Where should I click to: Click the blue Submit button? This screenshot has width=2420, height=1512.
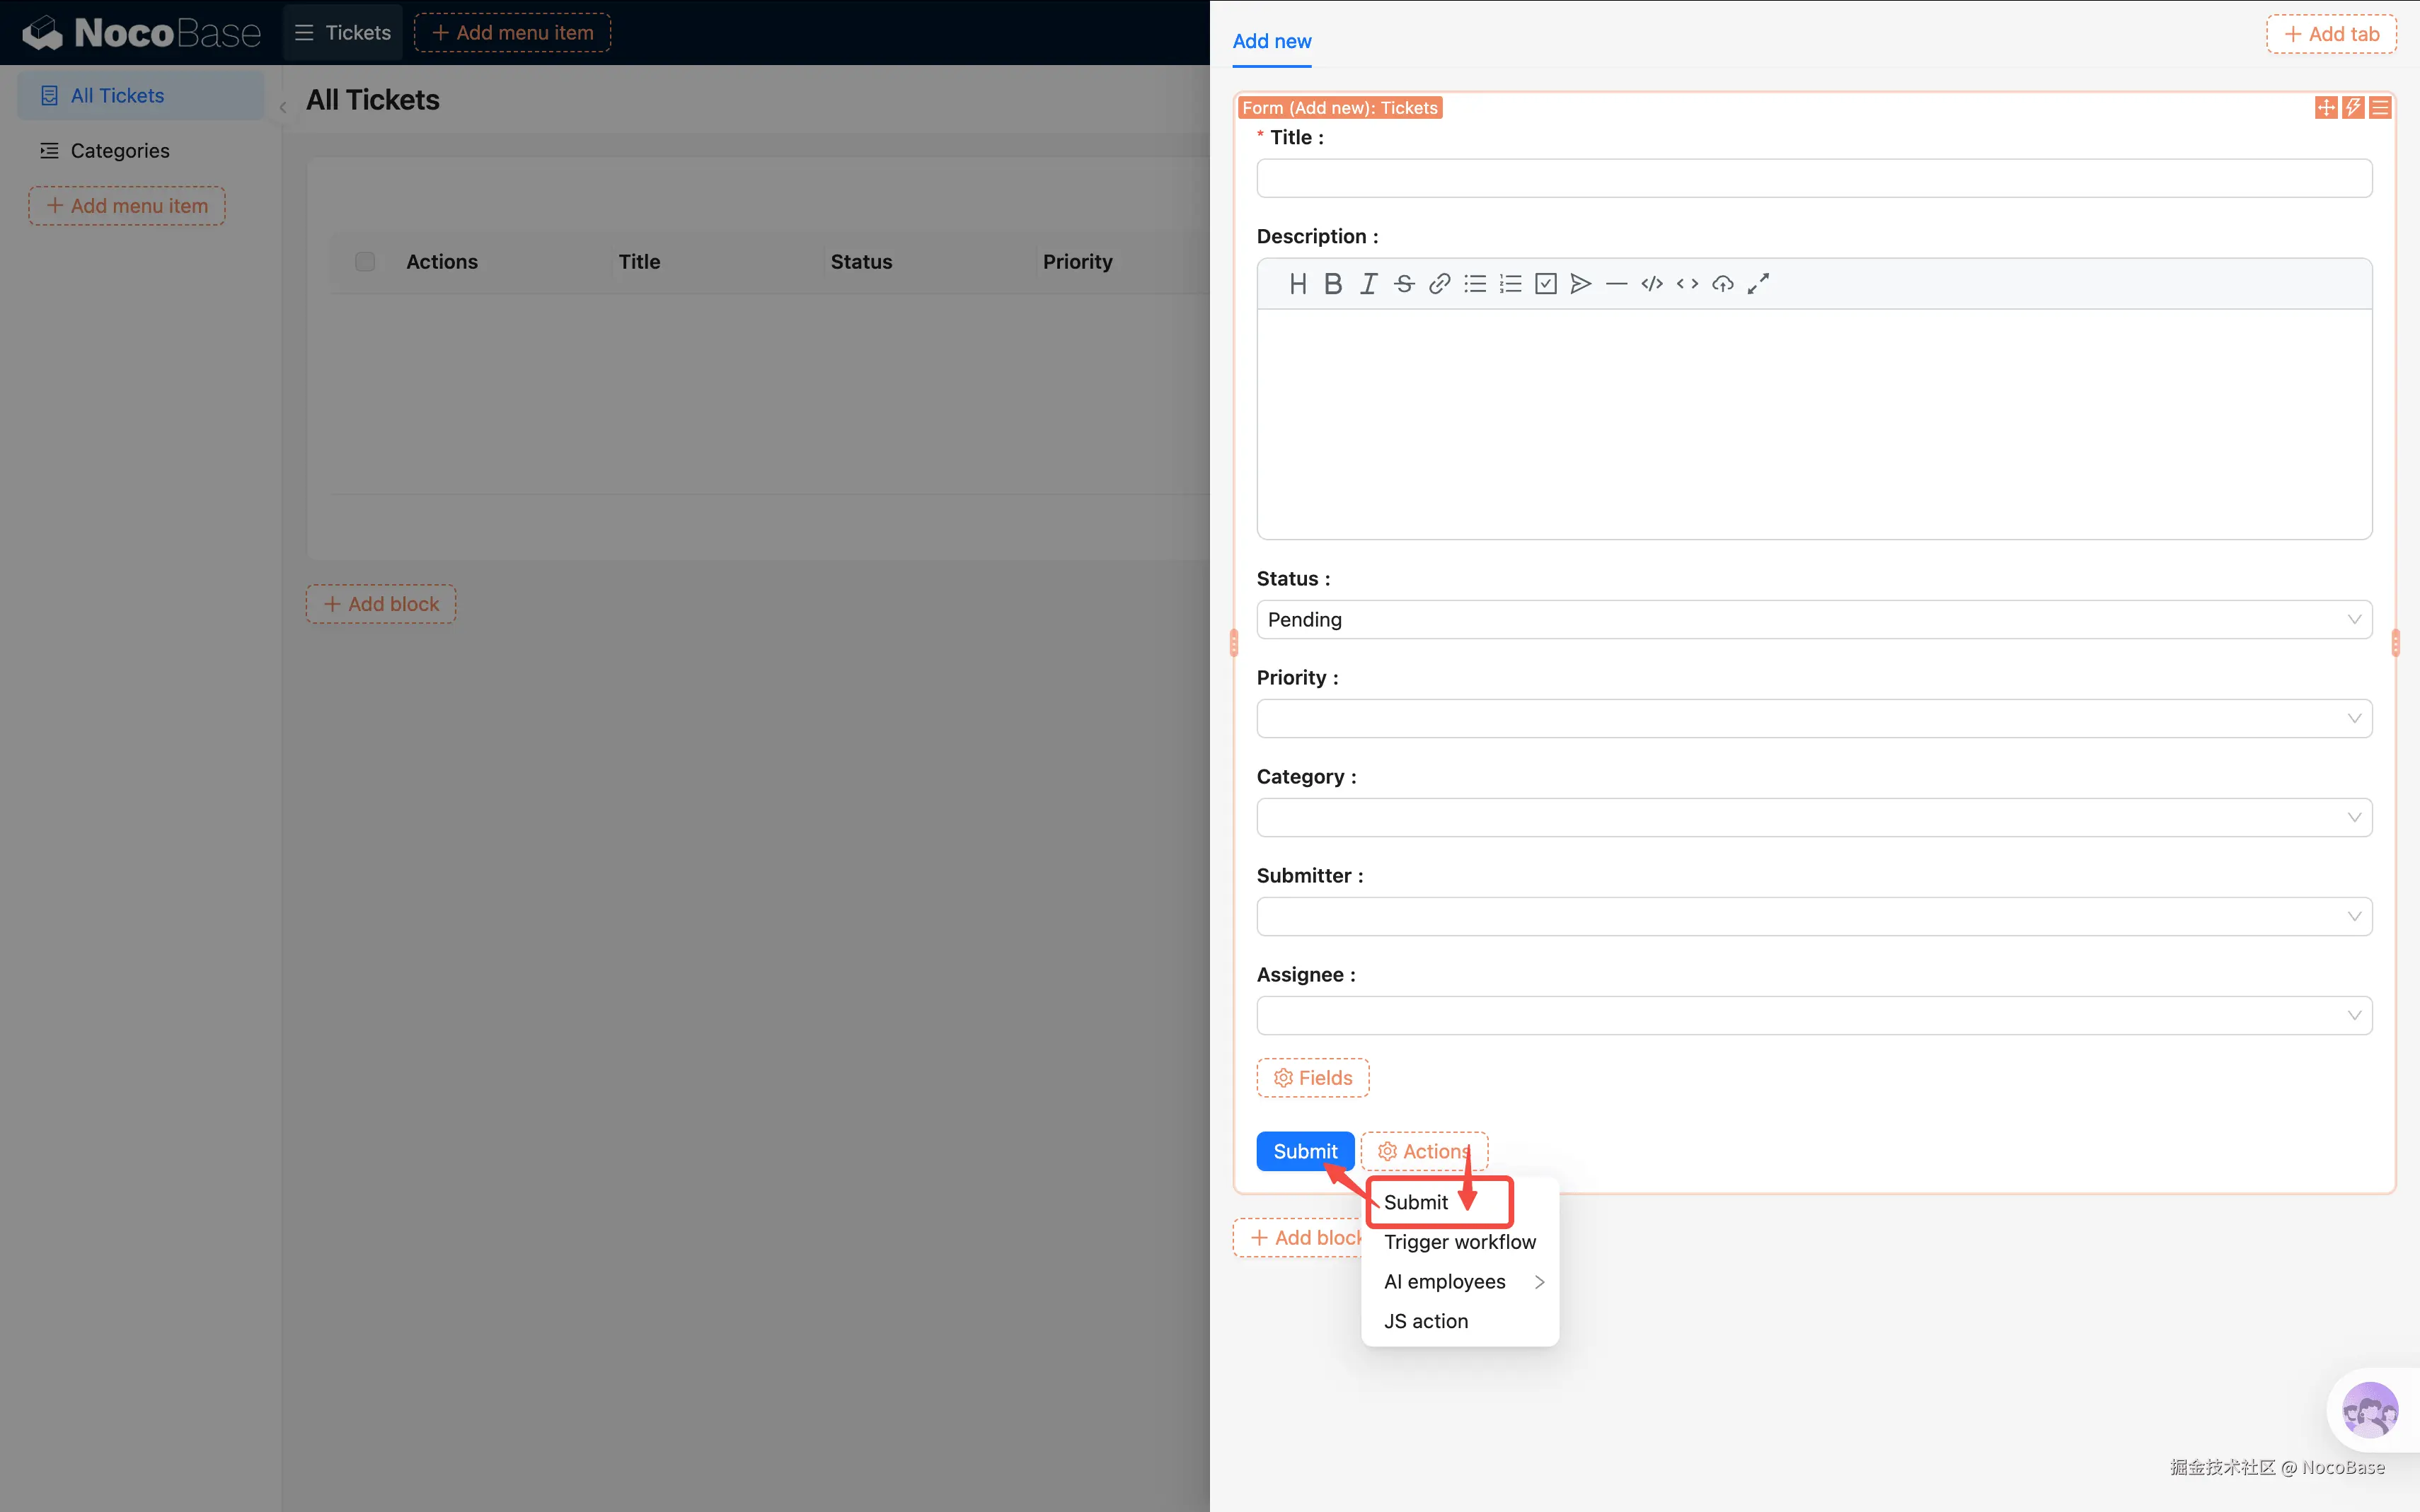pos(1303,1151)
